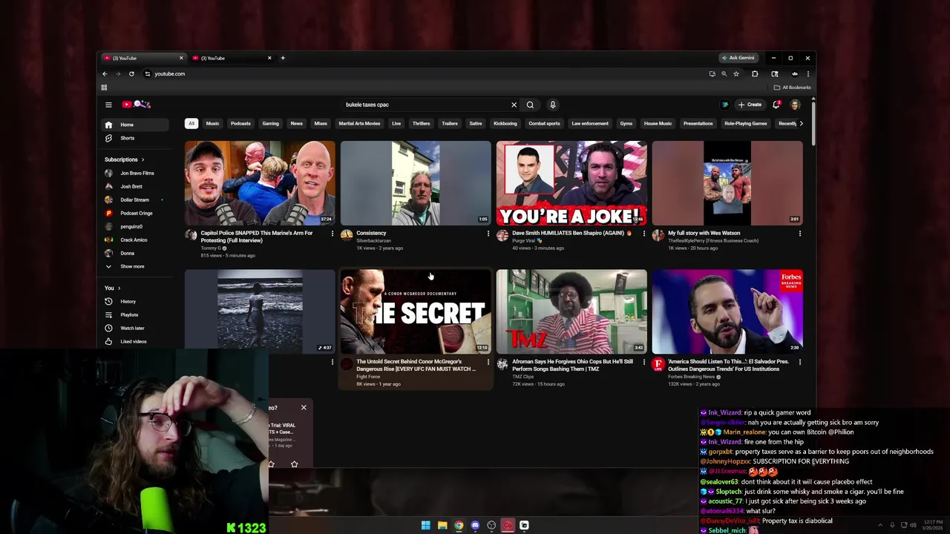Start voice search with microphone icon
The image size is (950, 534).
point(552,105)
